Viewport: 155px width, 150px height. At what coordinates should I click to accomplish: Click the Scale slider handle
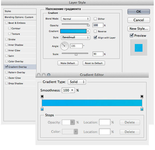(x=76, y=54)
